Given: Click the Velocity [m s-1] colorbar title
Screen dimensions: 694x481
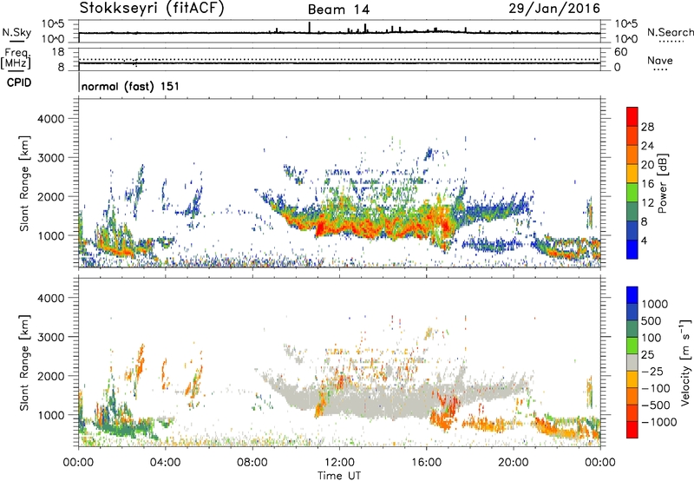Looking at the screenshot, I should click(x=685, y=362).
